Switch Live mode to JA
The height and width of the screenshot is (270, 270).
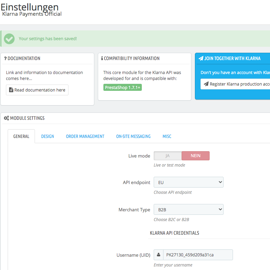click(168, 156)
